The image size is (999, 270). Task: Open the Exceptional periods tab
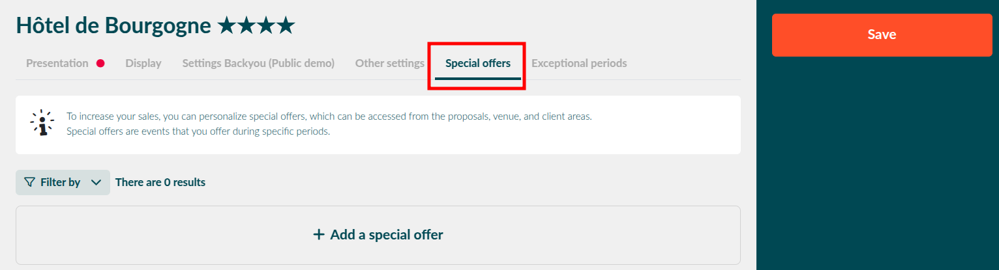(579, 63)
